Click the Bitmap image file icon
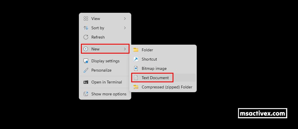 pyautogui.click(x=136, y=68)
